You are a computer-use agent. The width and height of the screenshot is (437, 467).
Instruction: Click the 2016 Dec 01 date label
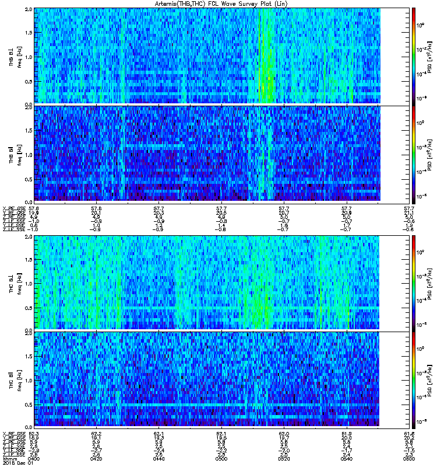[x=18, y=463]
